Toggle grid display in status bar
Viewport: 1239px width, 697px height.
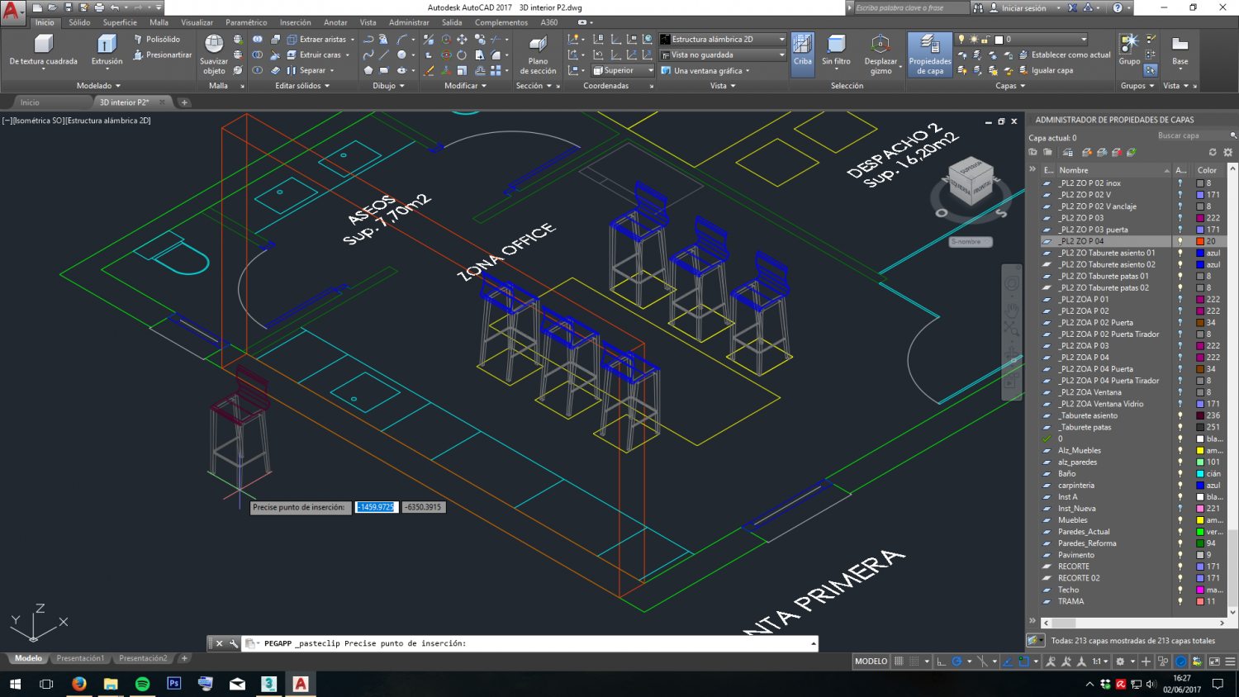[899, 661]
